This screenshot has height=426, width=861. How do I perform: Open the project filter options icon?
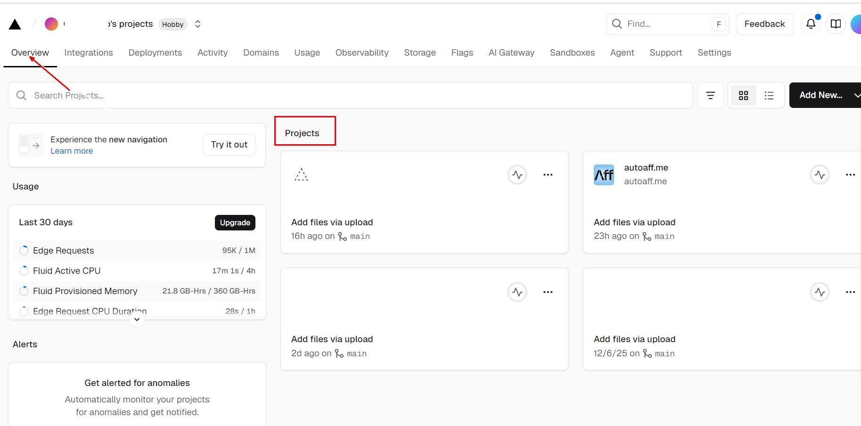(710, 96)
